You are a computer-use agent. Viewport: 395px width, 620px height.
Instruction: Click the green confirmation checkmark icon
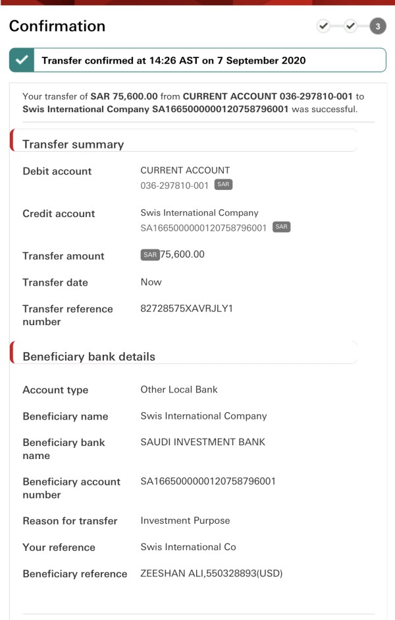(x=22, y=60)
